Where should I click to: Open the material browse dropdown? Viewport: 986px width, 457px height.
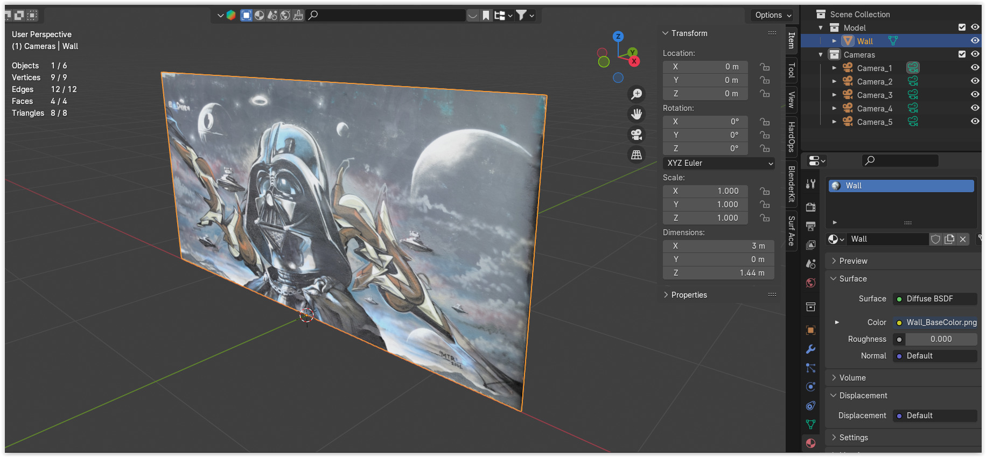click(x=836, y=239)
